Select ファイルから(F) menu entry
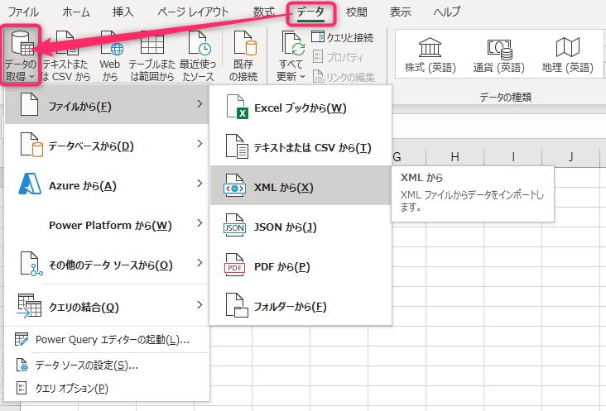The width and height of the screenshot is (606, 411). (x=107, y=104)
